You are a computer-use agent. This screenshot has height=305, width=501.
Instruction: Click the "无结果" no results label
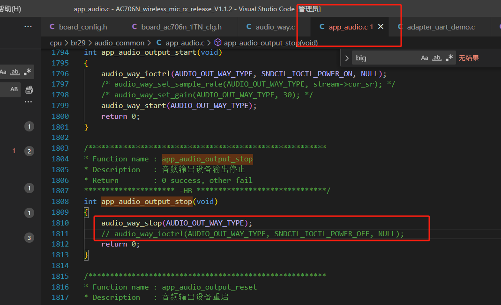point(469,58)
